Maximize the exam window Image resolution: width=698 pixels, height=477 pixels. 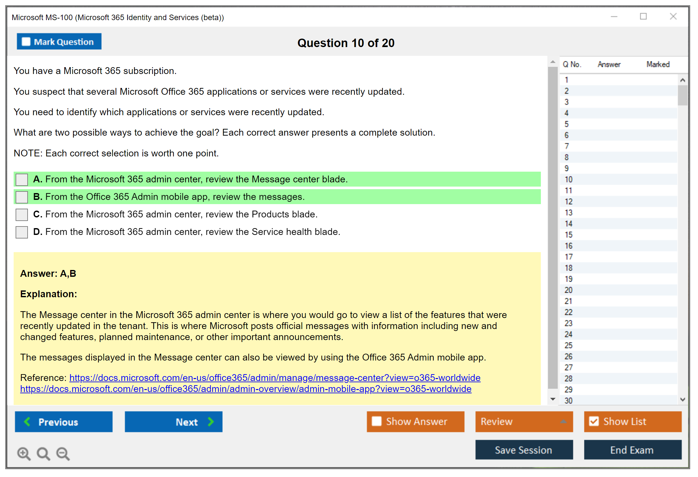tap(643, 17)
